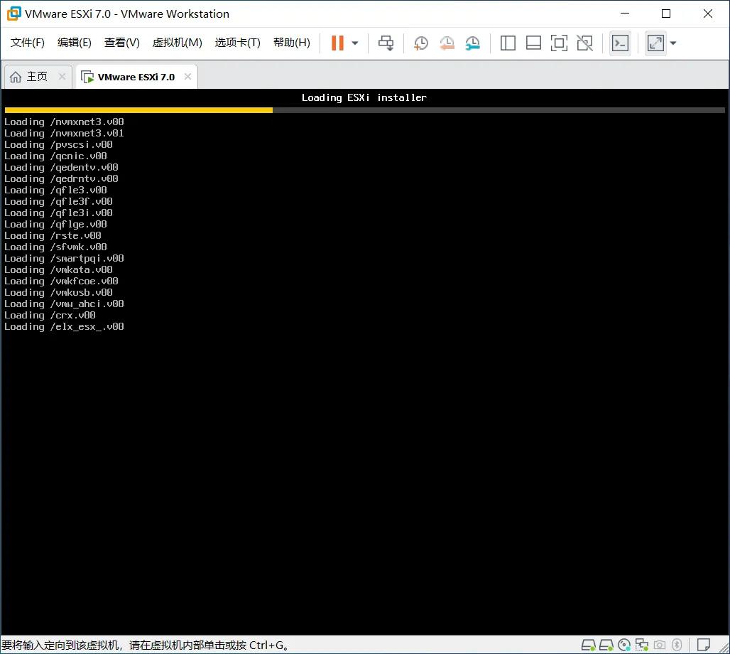Toggle the console view button
Screen dimensions: 730x654
[620, 43]
